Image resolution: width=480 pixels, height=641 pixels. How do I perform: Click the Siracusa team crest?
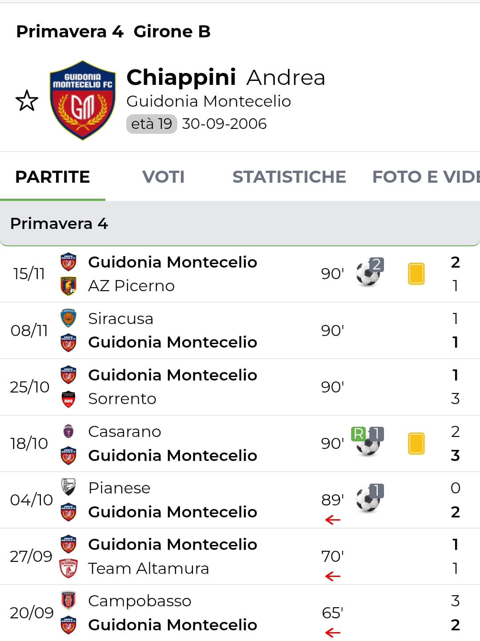pyautogui.click(x=68, y=318)
